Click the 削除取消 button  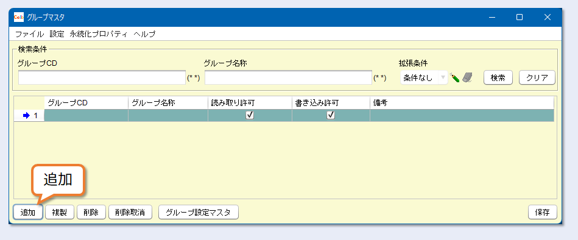tap(130, 213)
